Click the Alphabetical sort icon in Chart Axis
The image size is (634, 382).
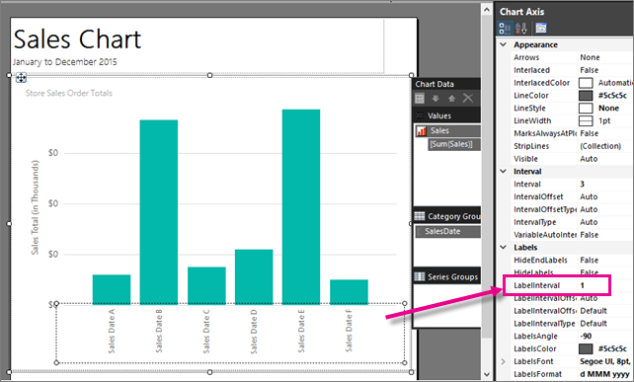(520, 28)
